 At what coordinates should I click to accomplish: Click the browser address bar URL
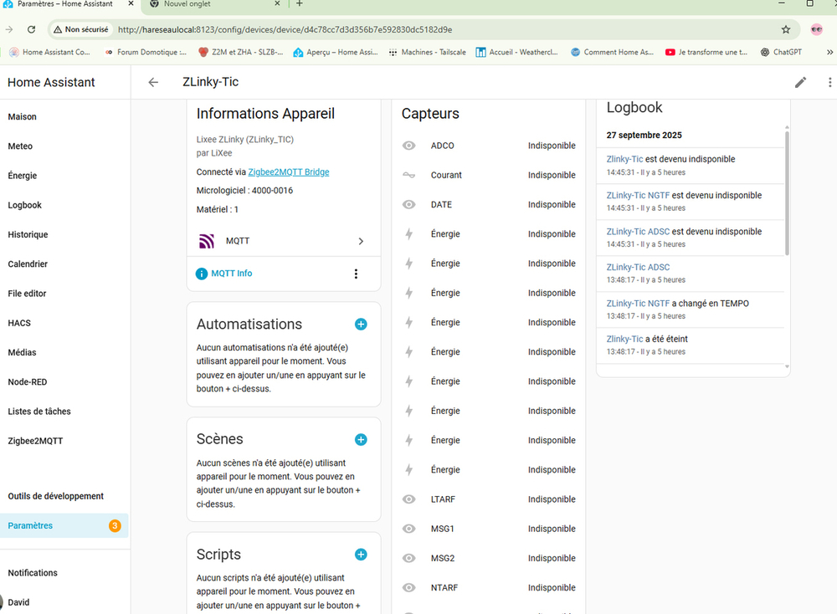pyautogui.click(x=285, y=30)
